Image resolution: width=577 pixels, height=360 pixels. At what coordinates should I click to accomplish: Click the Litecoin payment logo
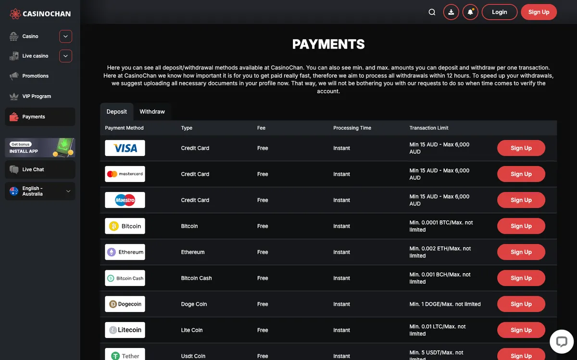125,330
